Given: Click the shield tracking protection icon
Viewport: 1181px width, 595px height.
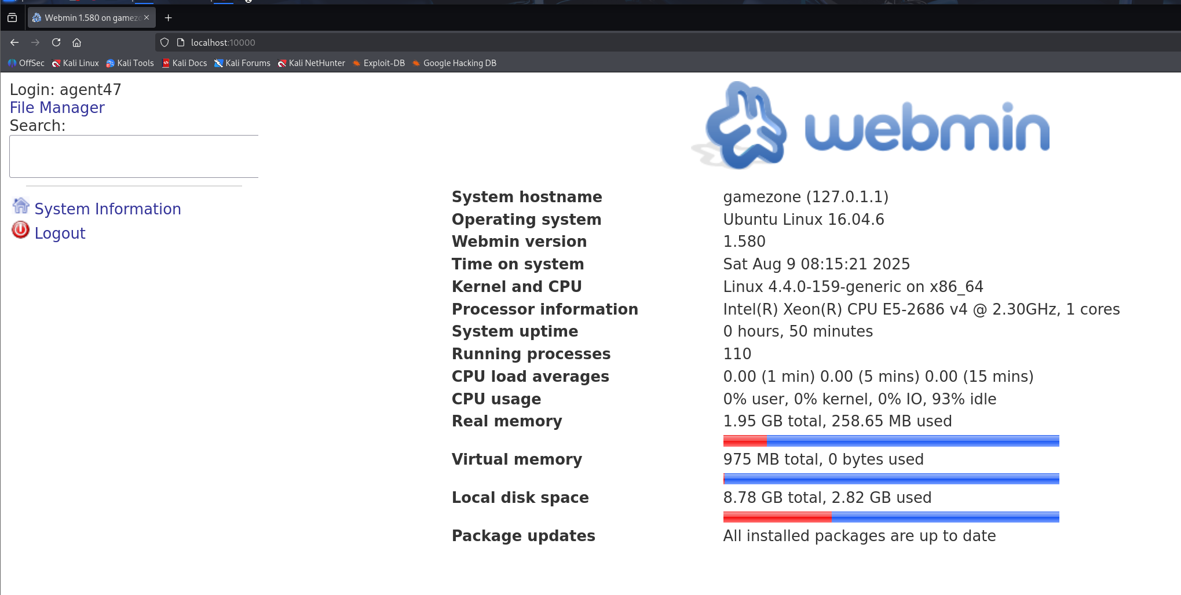Looking at the screenshot, I should point(164,42).
